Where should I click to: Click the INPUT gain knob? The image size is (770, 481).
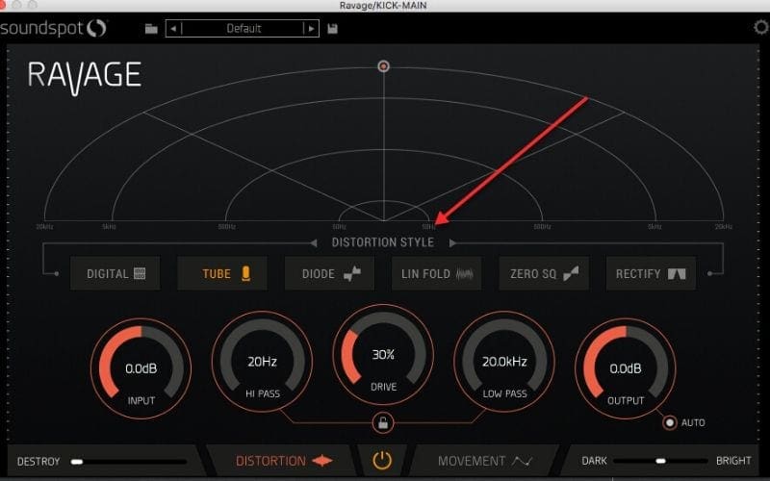[141, 368]
